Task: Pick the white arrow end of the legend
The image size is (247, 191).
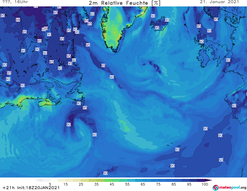Action: 39,180
